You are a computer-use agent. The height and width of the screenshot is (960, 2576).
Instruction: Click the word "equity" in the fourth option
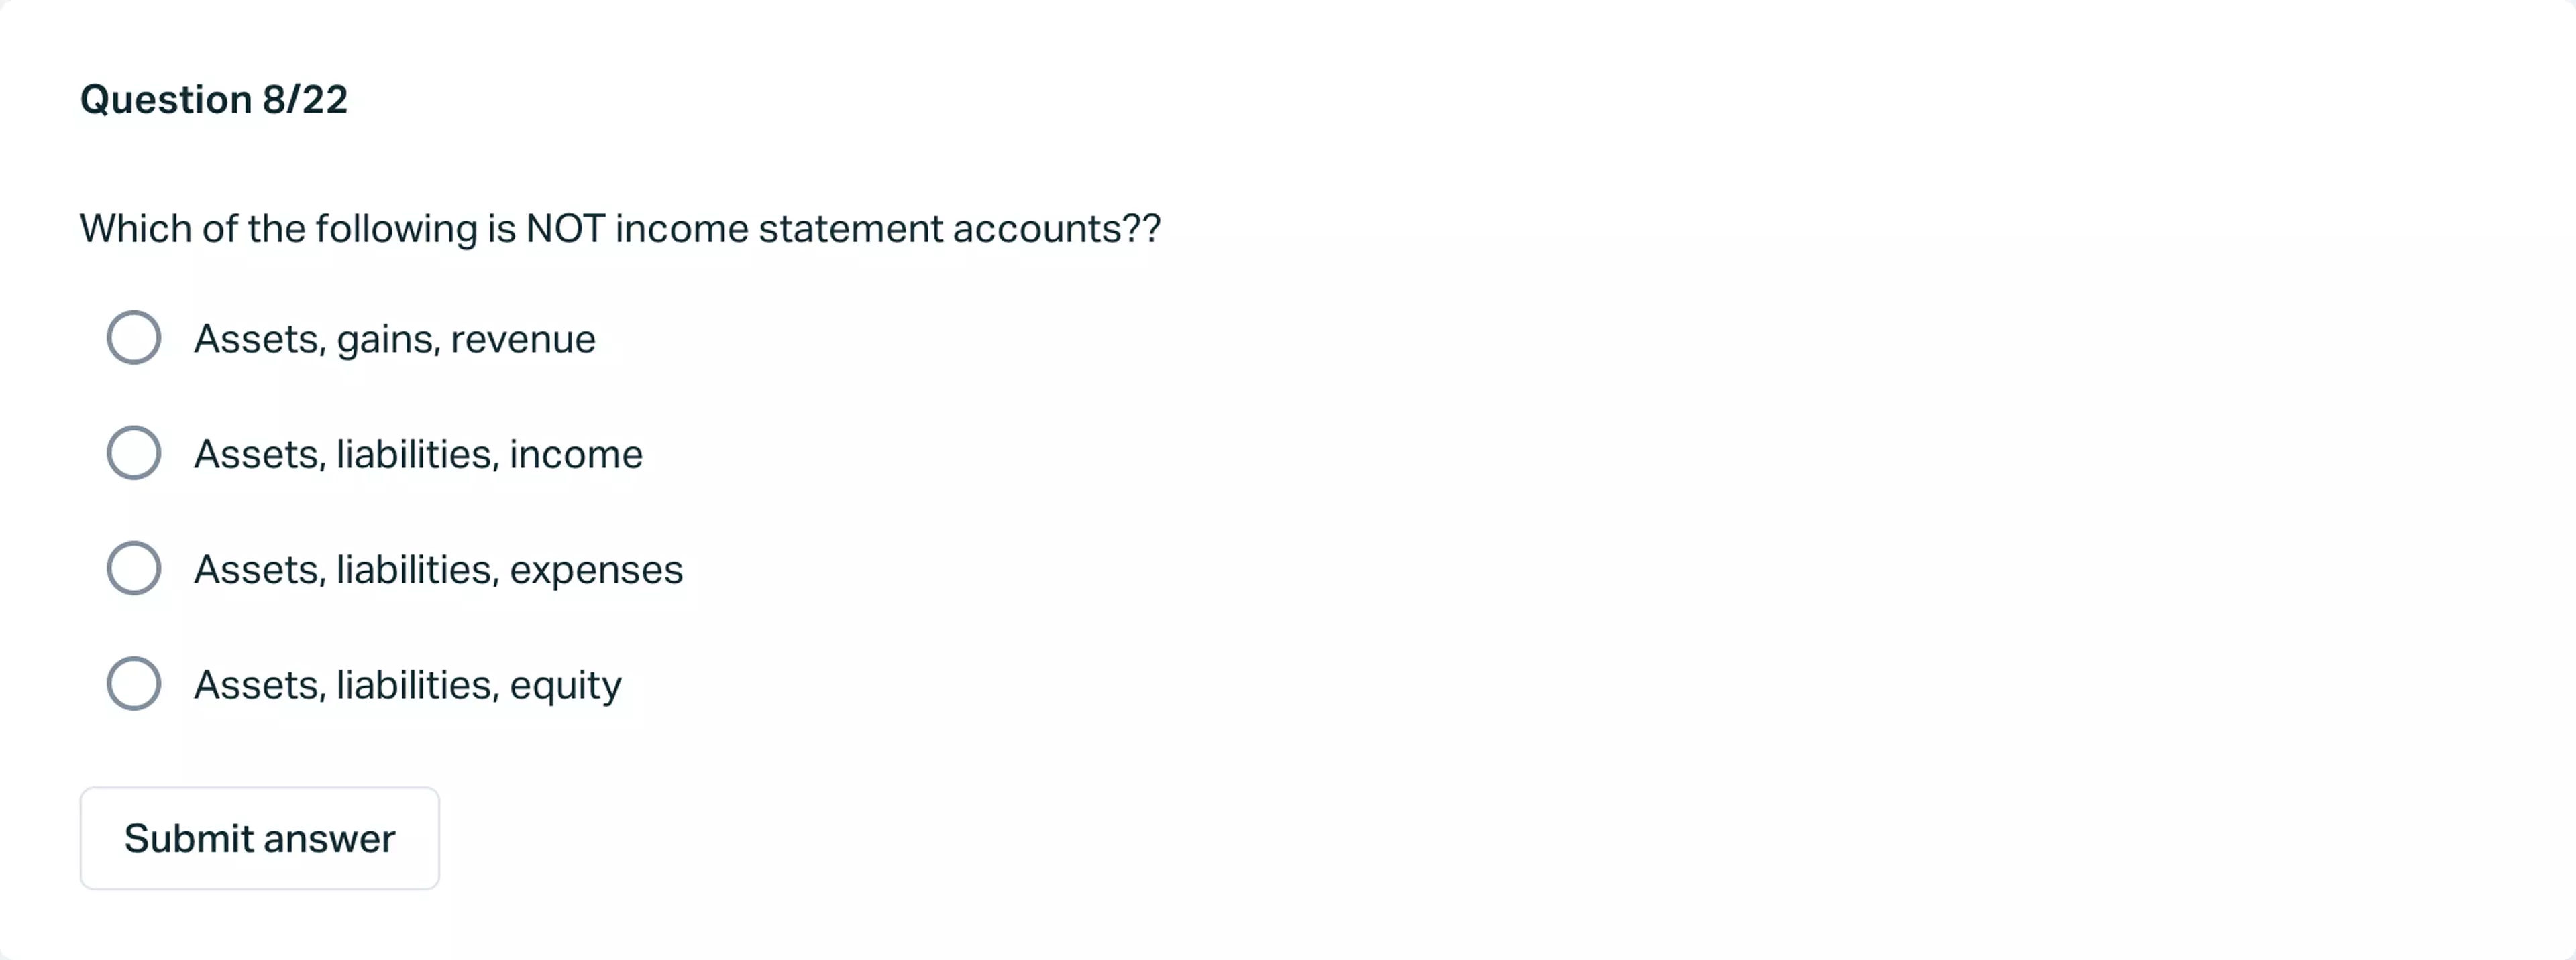pyautogui.click(x=565, y=685)
